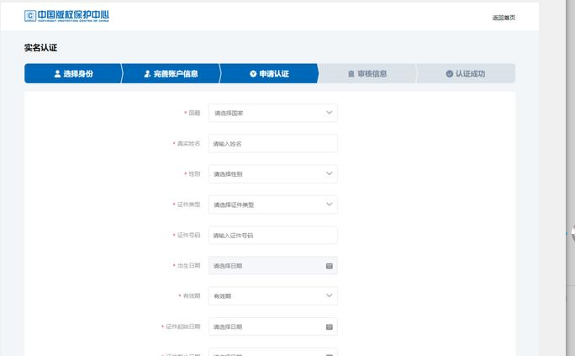Click the 返回首页 link

tap(504, 18)
